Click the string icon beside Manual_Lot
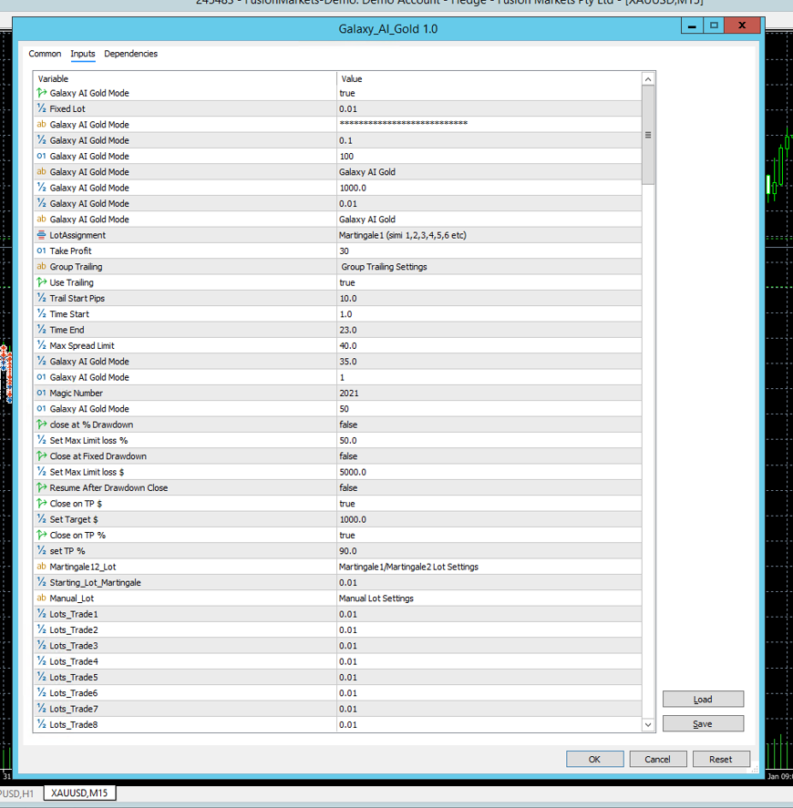This screenshot has height=808, width=793. tap(42, 598)
